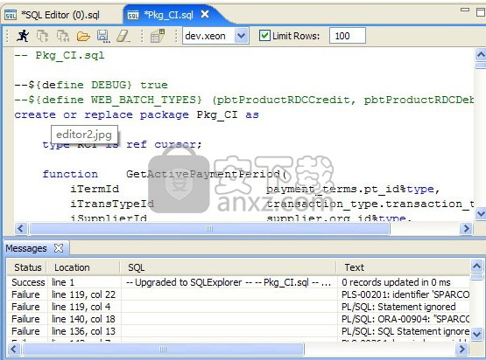Screen dimensions: 486x360
Task: Click the SQL Editor (0).sql tab icon
Action: coord(11,15)
